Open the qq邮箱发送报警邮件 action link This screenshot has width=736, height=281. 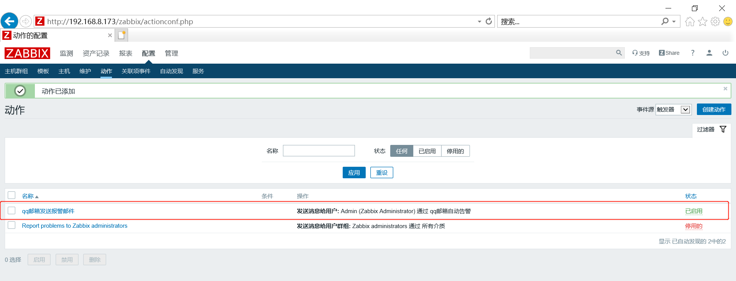[48, 211]
